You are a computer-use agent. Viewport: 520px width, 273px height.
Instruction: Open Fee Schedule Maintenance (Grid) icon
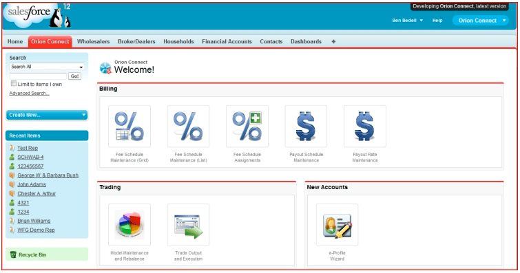[x=129, y=127]
